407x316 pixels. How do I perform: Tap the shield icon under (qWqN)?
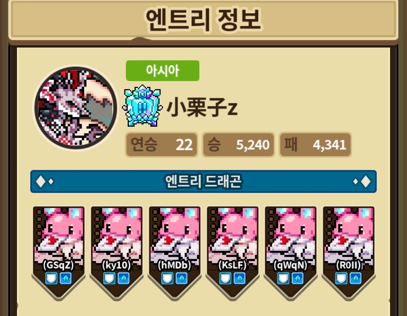tap(283, 278)
